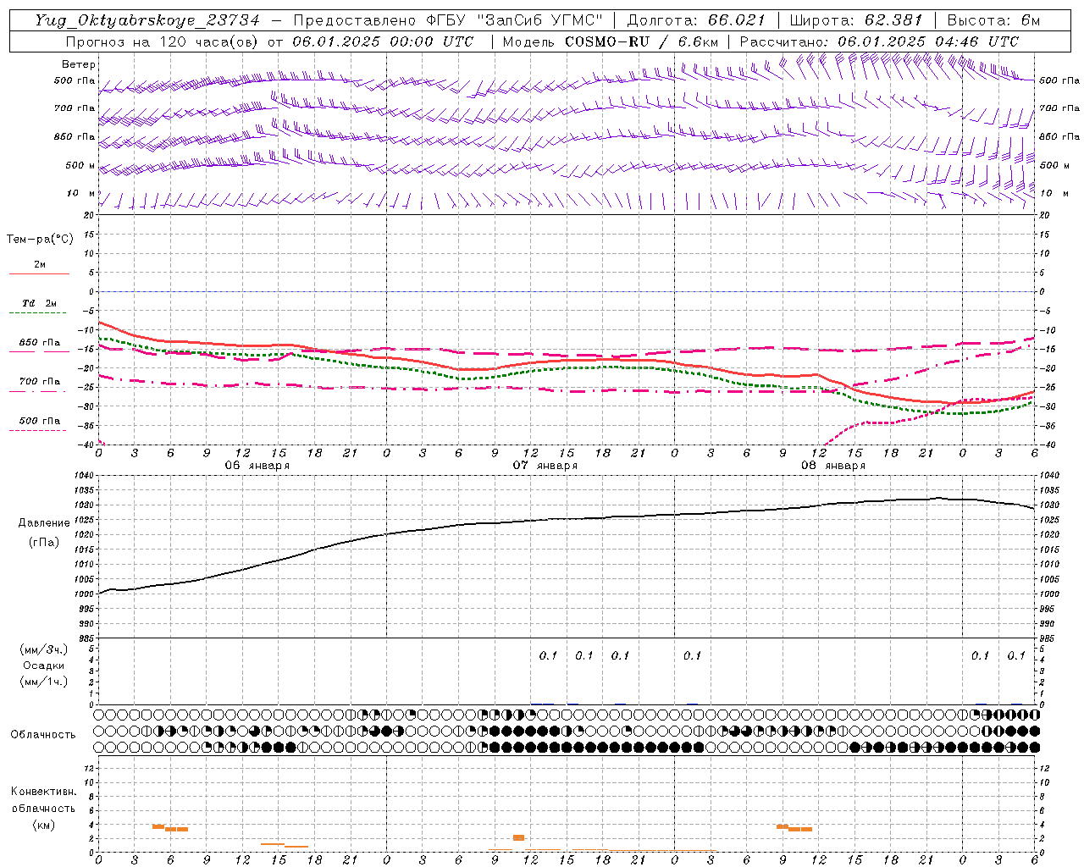Viewport: 1084px width, 867px height.
Task: Click the 08 января date label
Action: pyautogui.click(x=832, y=466)
